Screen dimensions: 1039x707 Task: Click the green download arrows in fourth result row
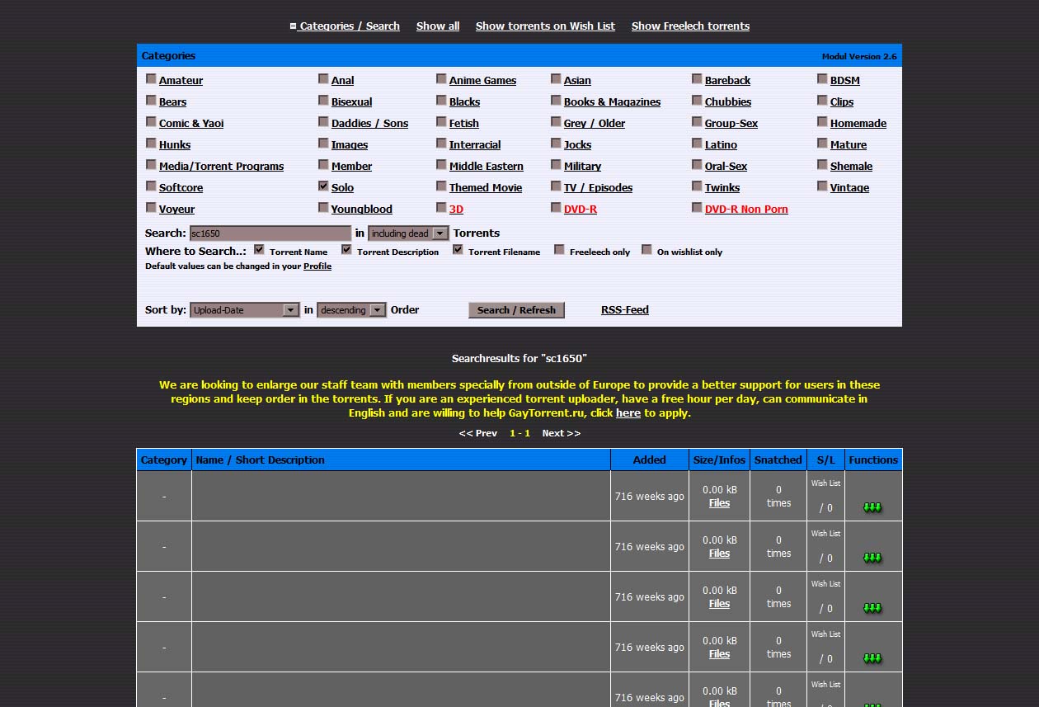(x=872, y=658)
